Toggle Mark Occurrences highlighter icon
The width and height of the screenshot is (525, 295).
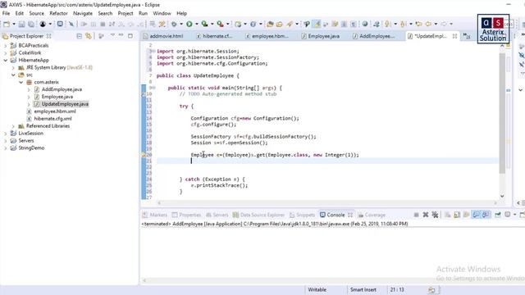(317, 24)
